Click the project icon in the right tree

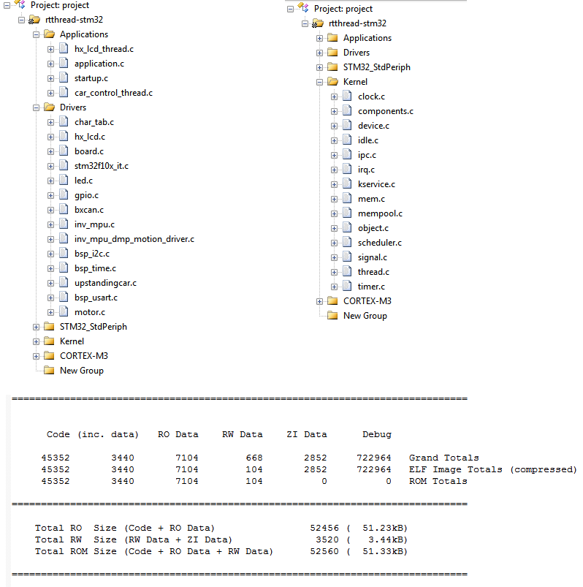[303, 7]
